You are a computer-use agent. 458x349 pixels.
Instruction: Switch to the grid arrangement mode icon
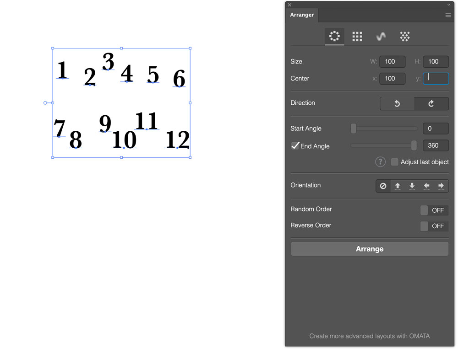coord(357,37)
